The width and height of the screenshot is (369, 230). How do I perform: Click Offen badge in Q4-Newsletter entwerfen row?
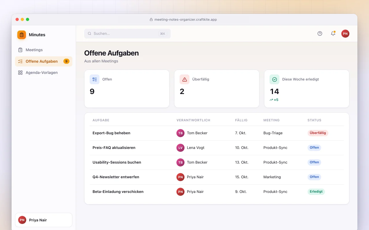[314, 177]
